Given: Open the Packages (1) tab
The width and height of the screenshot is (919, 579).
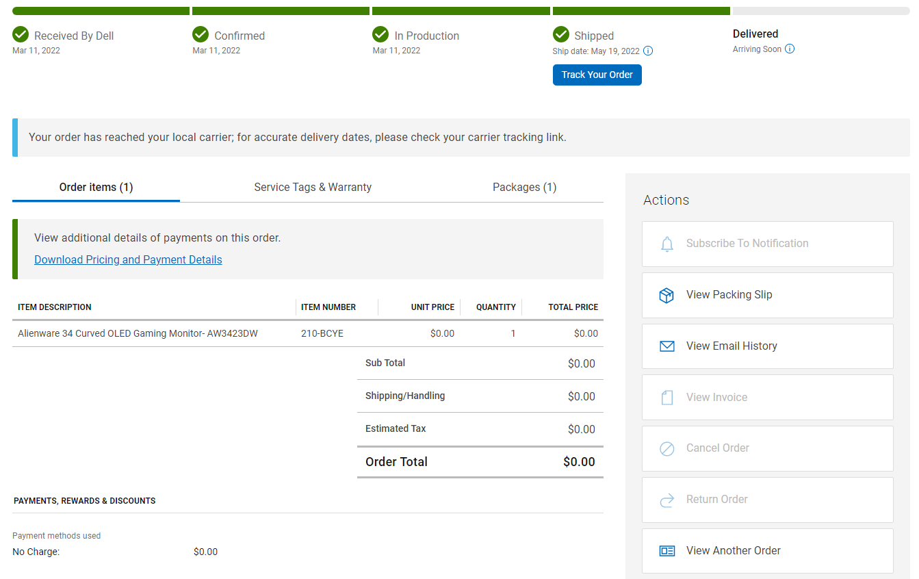Looking at the screenshot, I should point(524,187).
